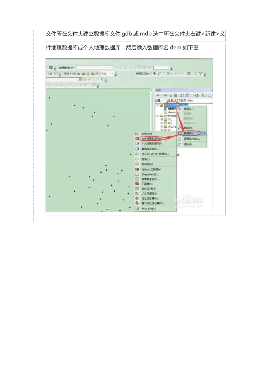Choose 地址定位器(A)... entry
The image size is (265, 375).
[155, 198]
